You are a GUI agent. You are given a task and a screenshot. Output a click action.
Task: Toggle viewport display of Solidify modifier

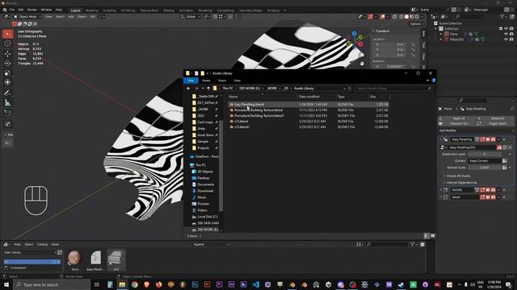488,190
